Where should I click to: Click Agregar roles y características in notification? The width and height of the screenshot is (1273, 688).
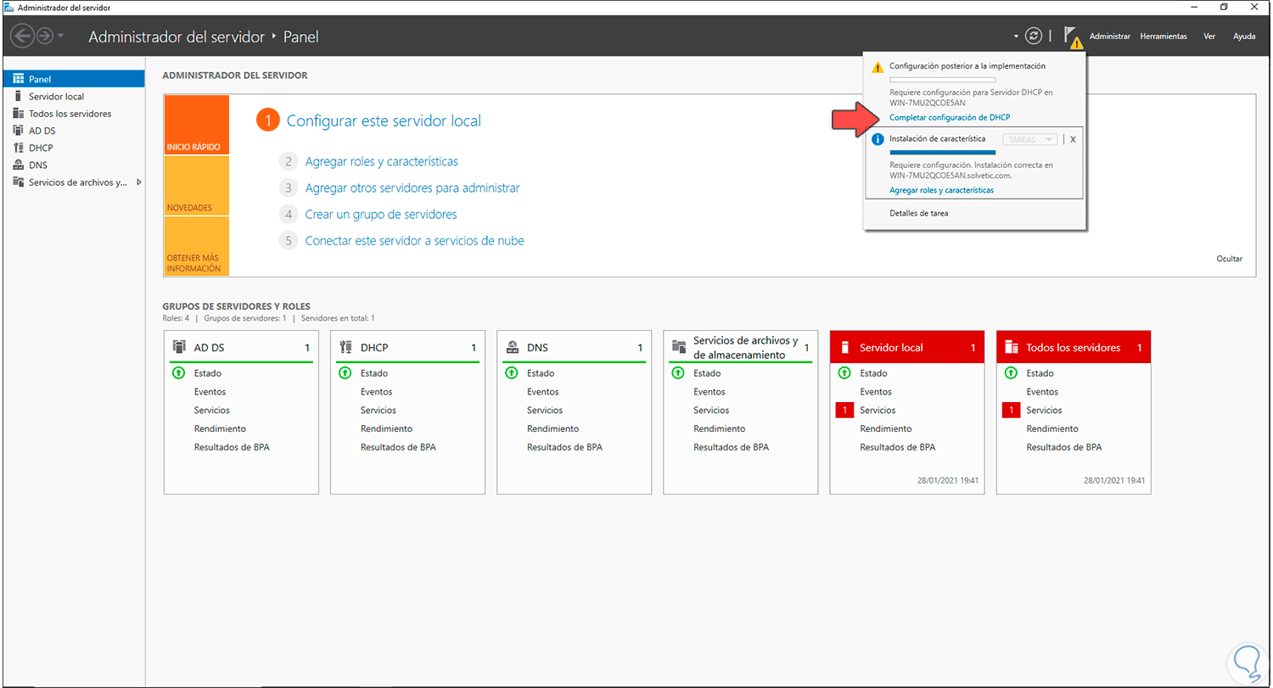point(941,190)
